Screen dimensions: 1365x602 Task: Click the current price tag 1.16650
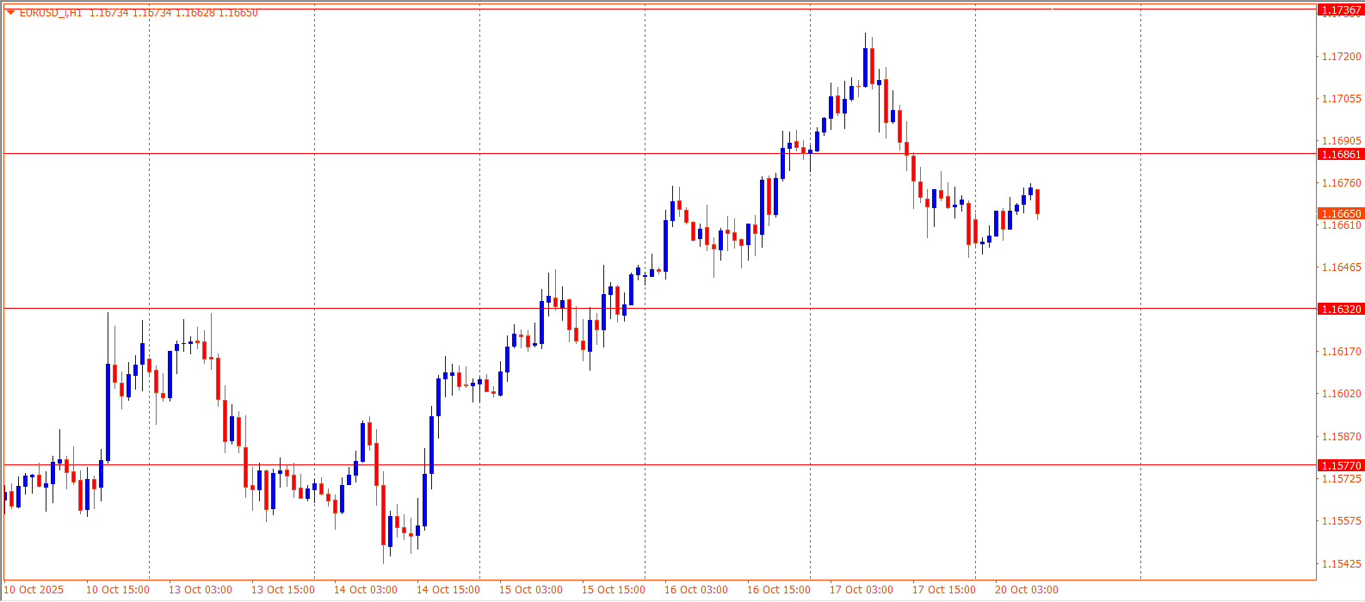click(x=1340, y=213)
